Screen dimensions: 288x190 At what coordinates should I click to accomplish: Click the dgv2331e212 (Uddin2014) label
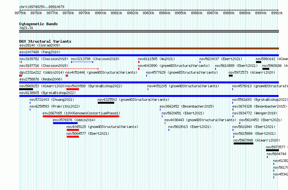tap(42, 72)
